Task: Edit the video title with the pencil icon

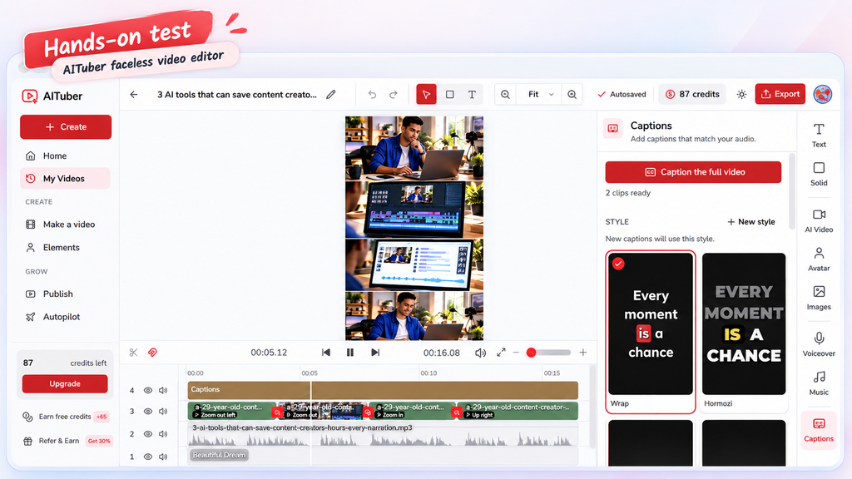Action: [x=331, y=95]
